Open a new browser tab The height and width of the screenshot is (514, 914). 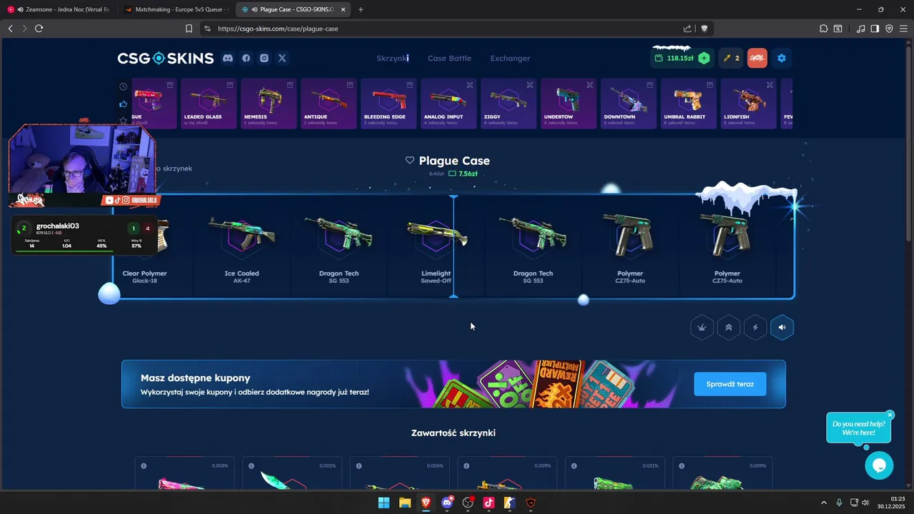pyautogui.click(x=361, y=9)
